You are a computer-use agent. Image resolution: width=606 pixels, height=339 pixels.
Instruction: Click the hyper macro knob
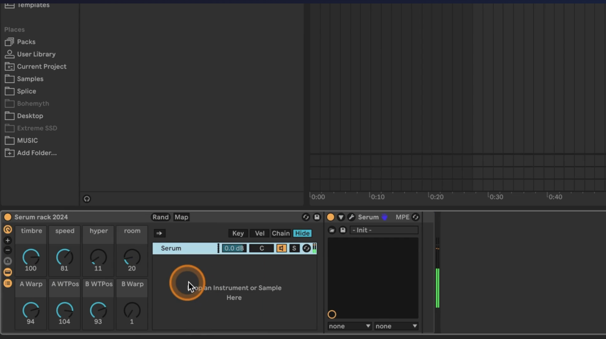98,257
